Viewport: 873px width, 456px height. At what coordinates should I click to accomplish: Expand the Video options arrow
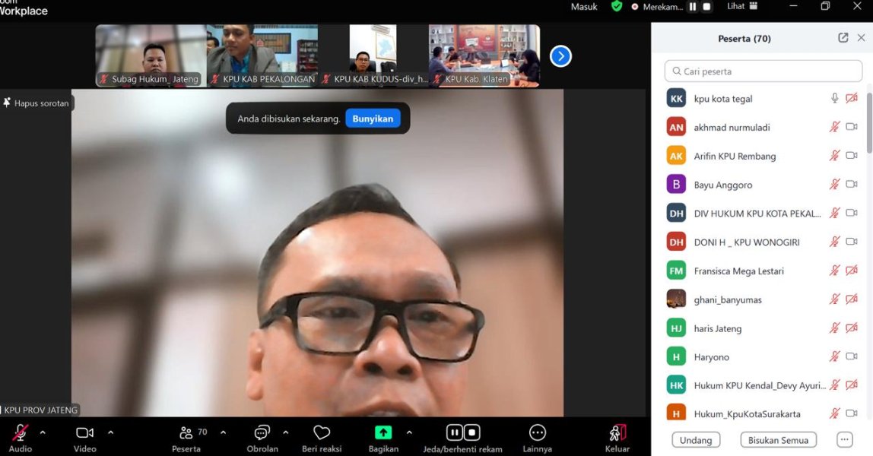tap(110, 432)
